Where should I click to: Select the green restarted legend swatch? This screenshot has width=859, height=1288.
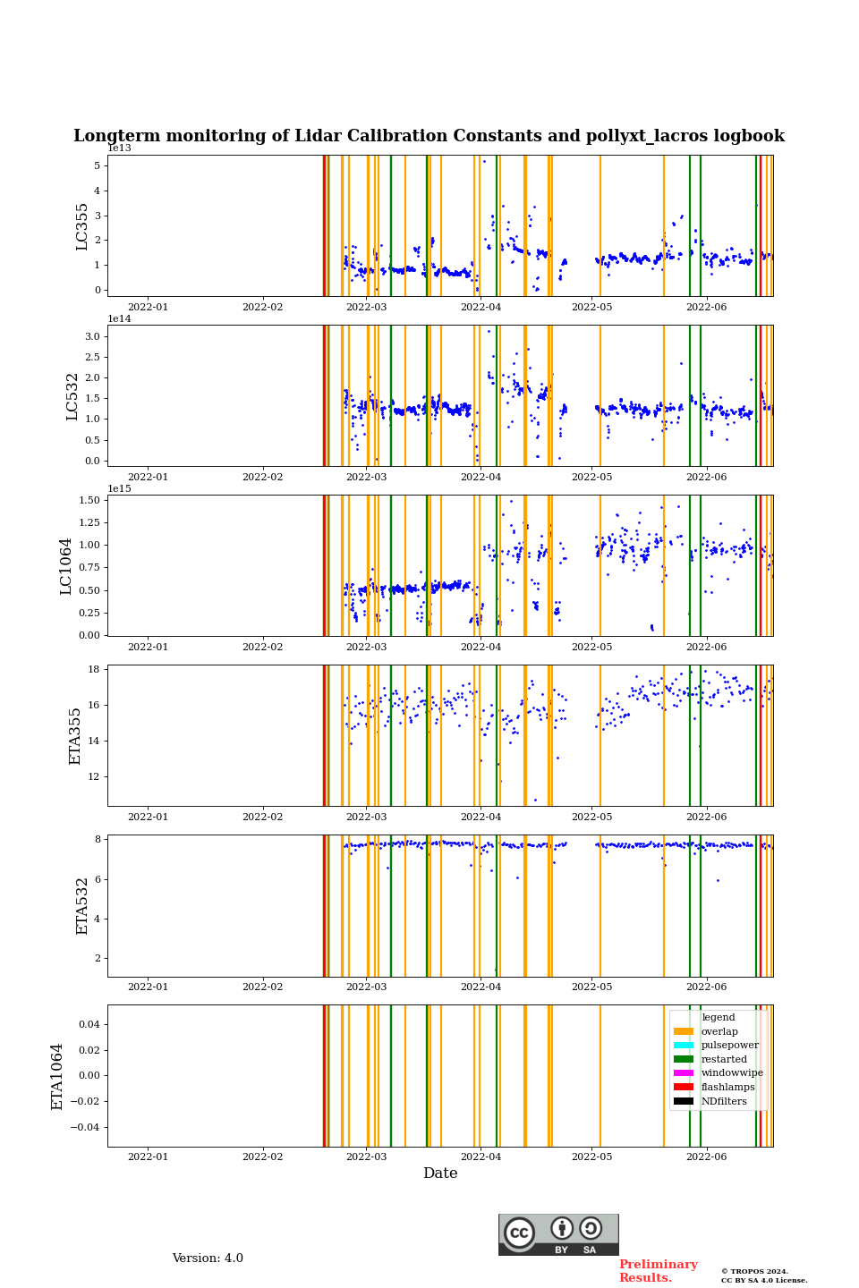[x=684, y=1059]
